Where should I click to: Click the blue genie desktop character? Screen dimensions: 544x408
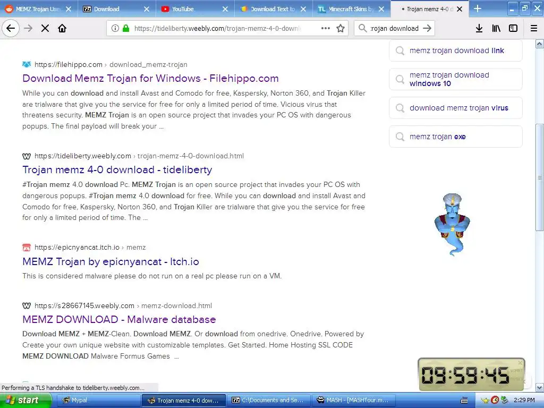click(452, 224)
